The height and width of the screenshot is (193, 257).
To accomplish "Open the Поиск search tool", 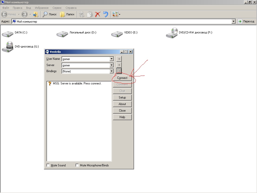I will 49,14.
